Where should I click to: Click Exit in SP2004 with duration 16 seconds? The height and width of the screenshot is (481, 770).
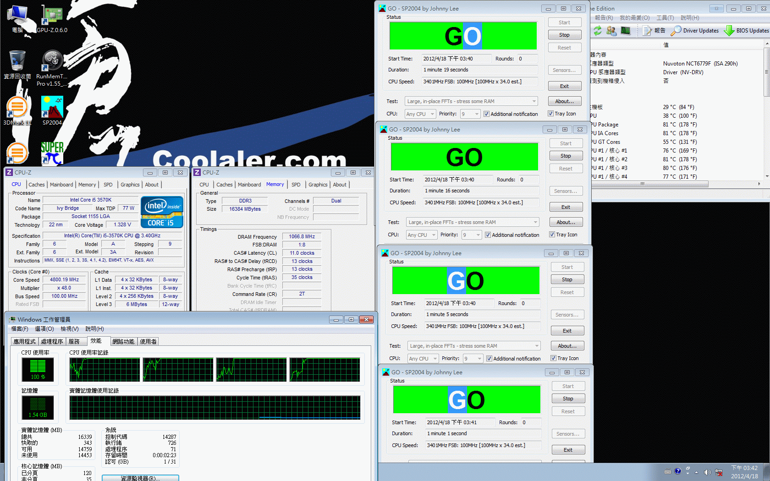click(566, 207)
